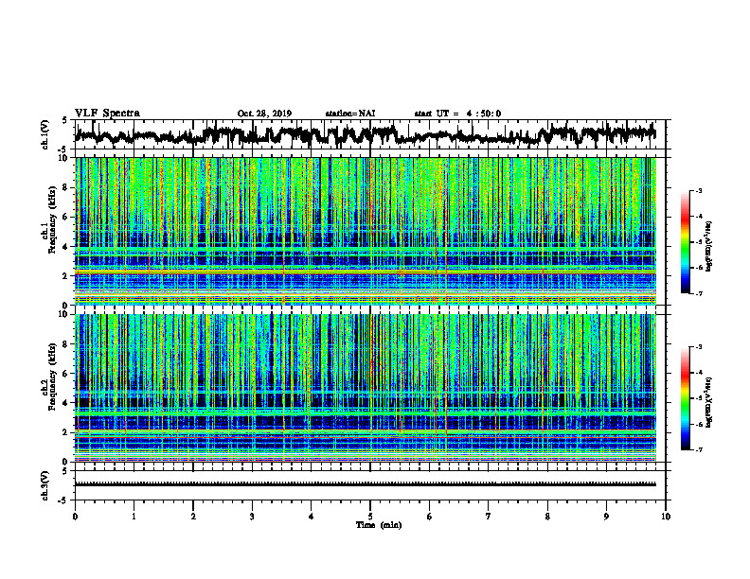
Task: Click the "ch.3(V)" axis label
Action: pos(45,485)
